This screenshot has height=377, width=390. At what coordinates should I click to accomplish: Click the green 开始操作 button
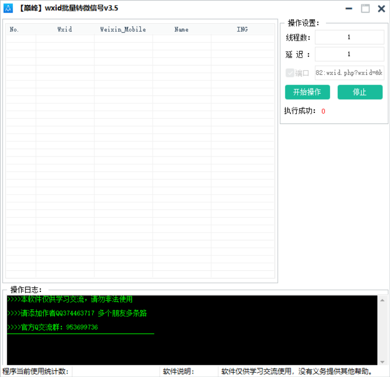pyautogui.click(x=307, y=92)
